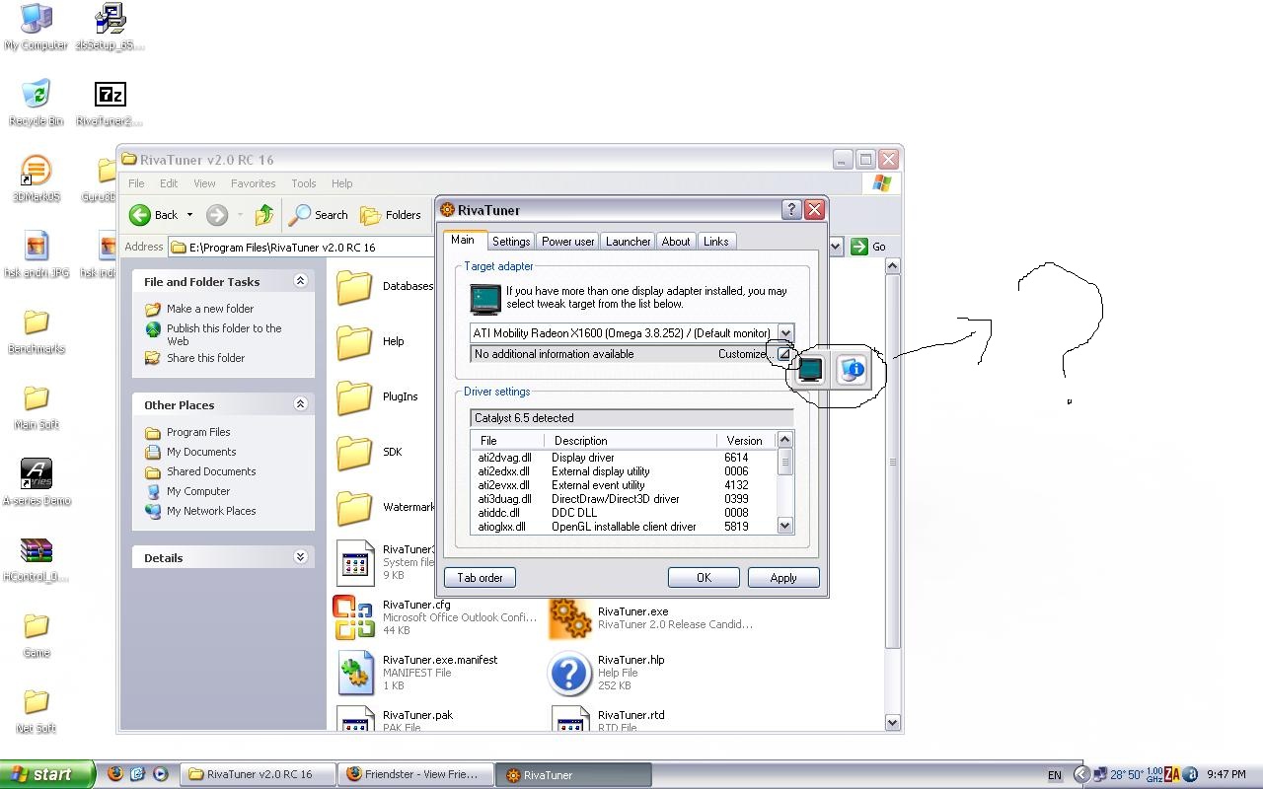This screenshot has width=1263, height=789.
Task: Open the Customize arrow button
Action: click(784, 354)
